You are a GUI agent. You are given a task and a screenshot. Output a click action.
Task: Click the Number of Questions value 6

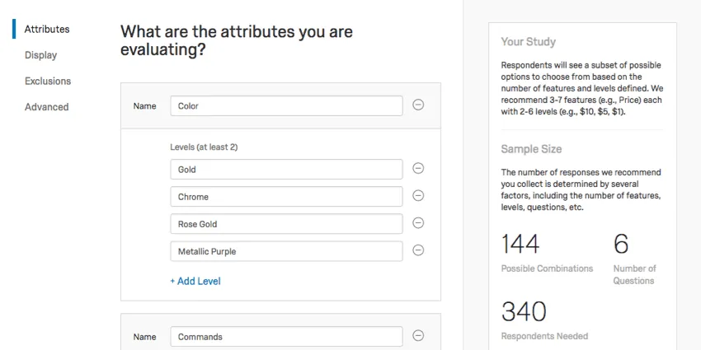click(621, 244)
